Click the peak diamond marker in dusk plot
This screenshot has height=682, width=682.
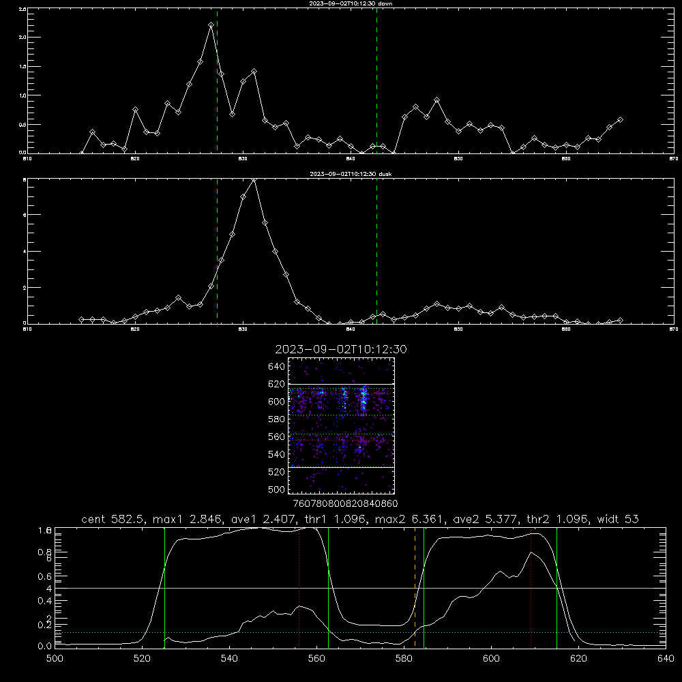click(254, 179)
